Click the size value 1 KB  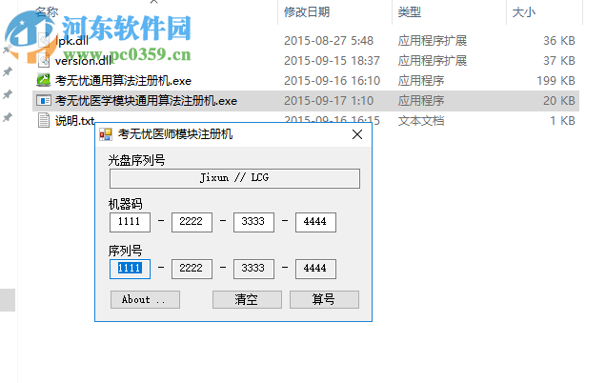[x=562, y=121]
